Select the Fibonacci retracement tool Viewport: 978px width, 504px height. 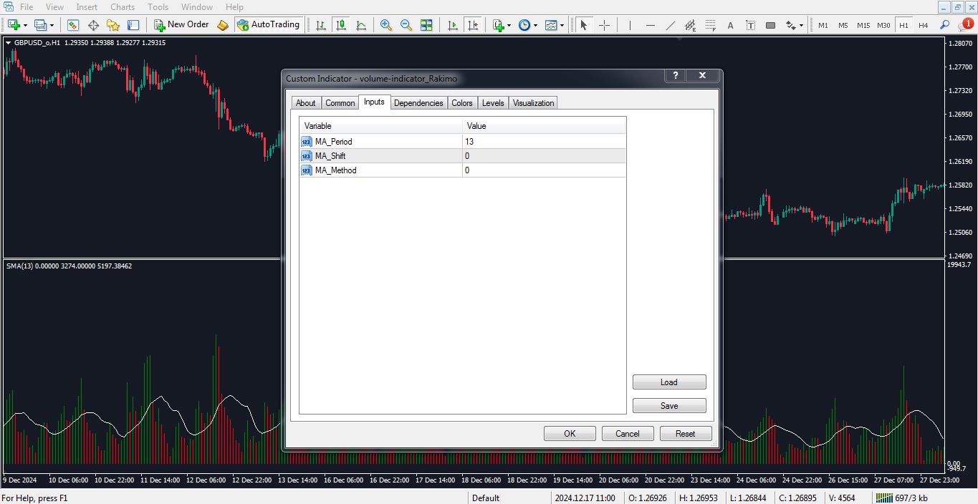pyautogui.click(x=710, y=25)
